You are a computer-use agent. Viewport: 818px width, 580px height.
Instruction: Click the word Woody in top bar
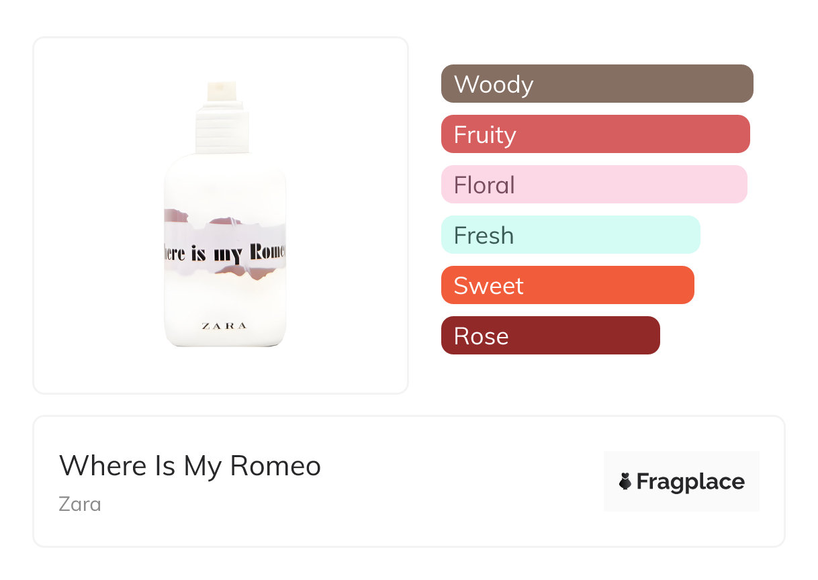coord(494,85)
